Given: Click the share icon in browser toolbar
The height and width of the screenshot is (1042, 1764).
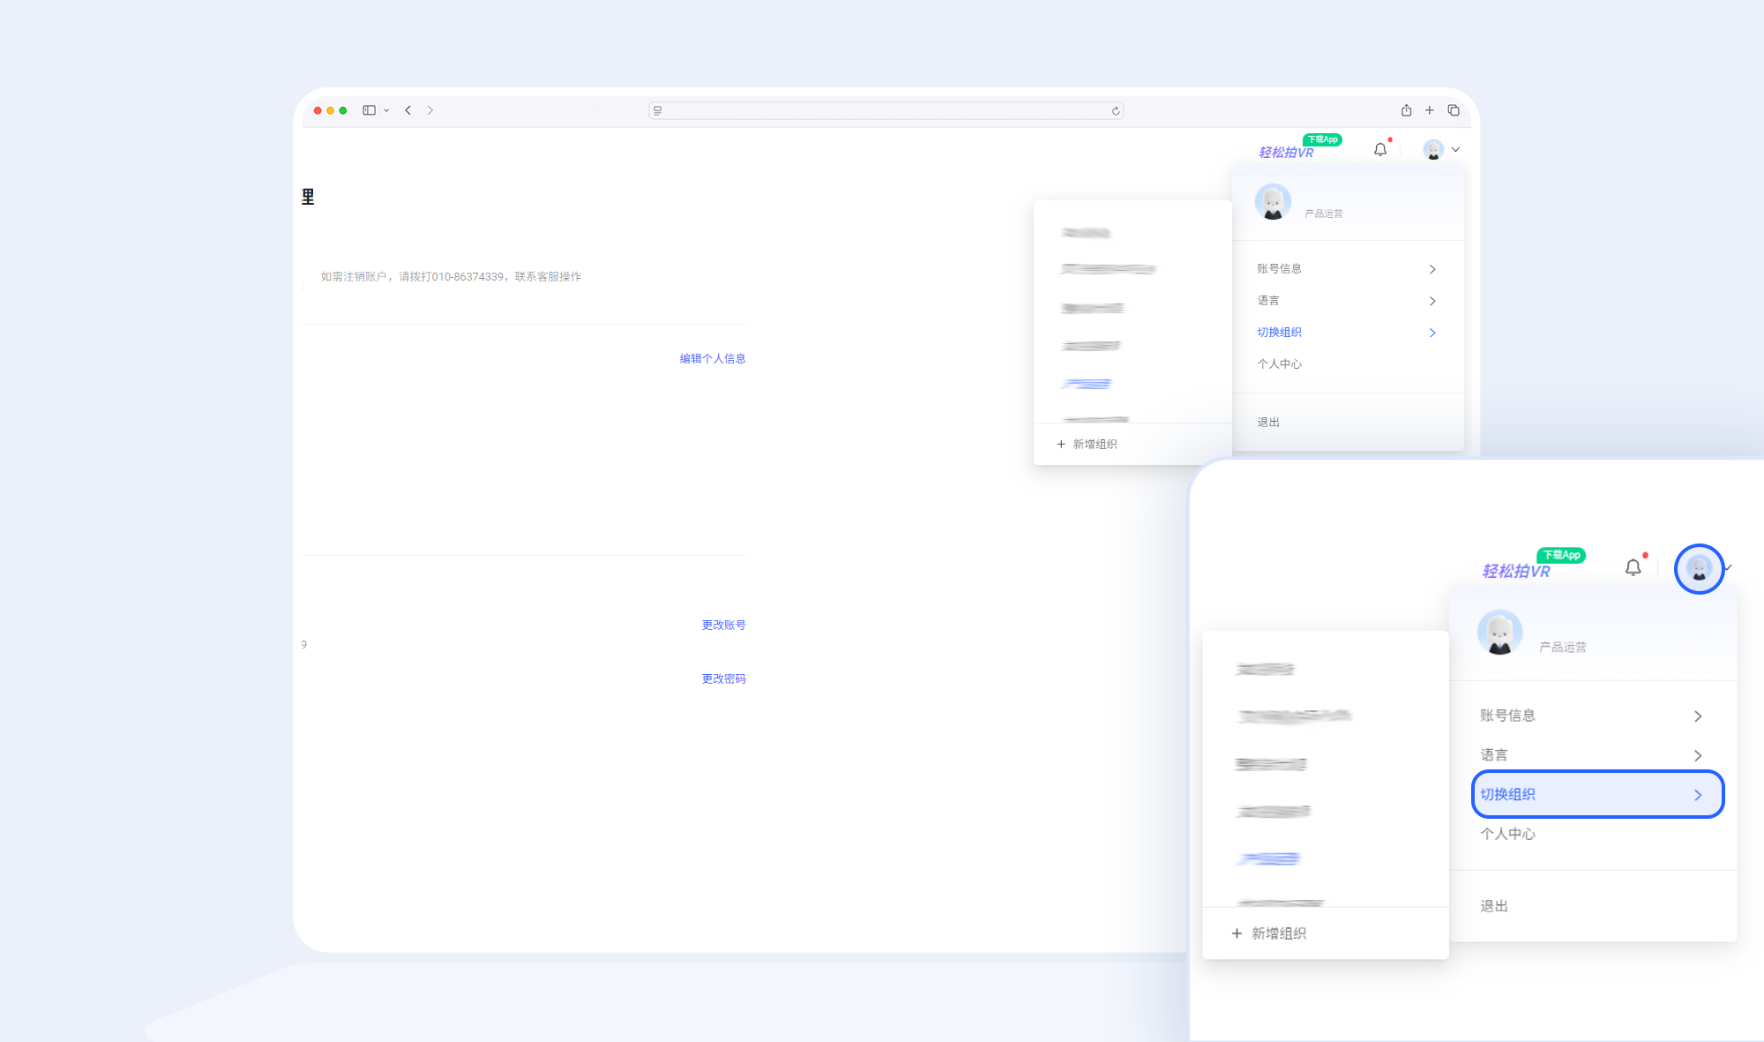Looking at the screenshot, I should pos(1406,110).
